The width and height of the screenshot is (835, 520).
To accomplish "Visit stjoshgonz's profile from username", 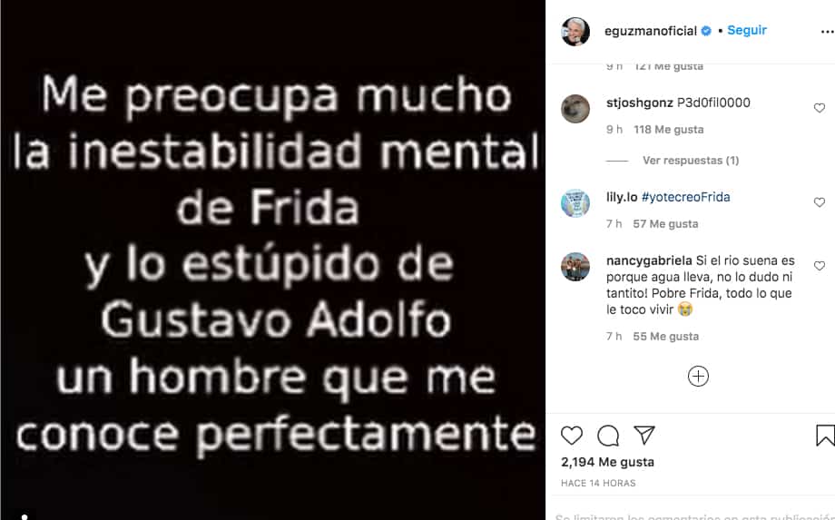I will click(640, 103).
